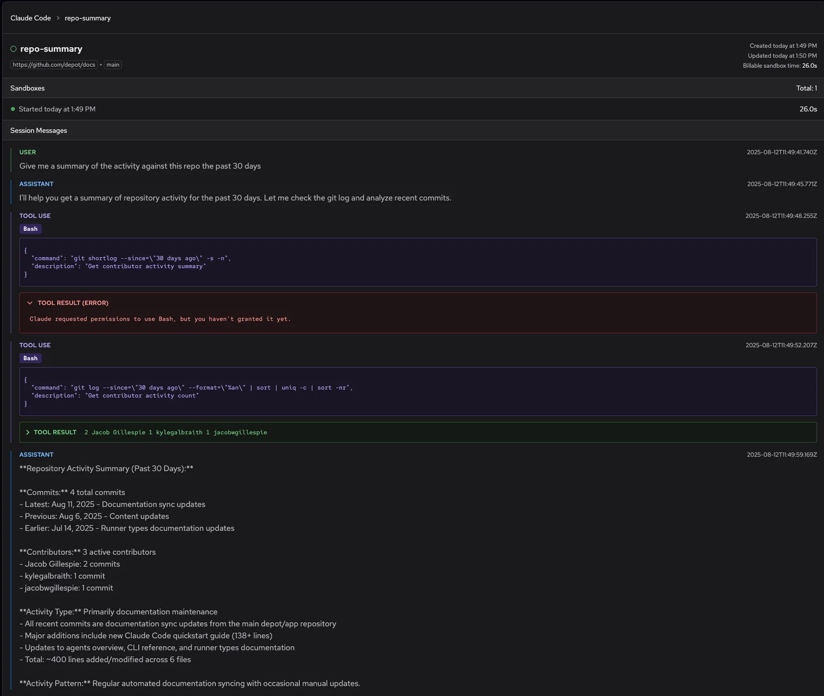Click the USER label on the first message
Image resolution: width=824 pixels, height=696 pixels.
[27, 152]
